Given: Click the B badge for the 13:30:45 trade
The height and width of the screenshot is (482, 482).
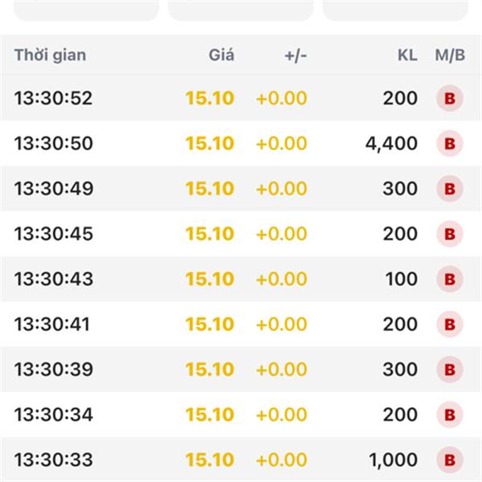Looking at the screenshot, I should pos(450,235).
